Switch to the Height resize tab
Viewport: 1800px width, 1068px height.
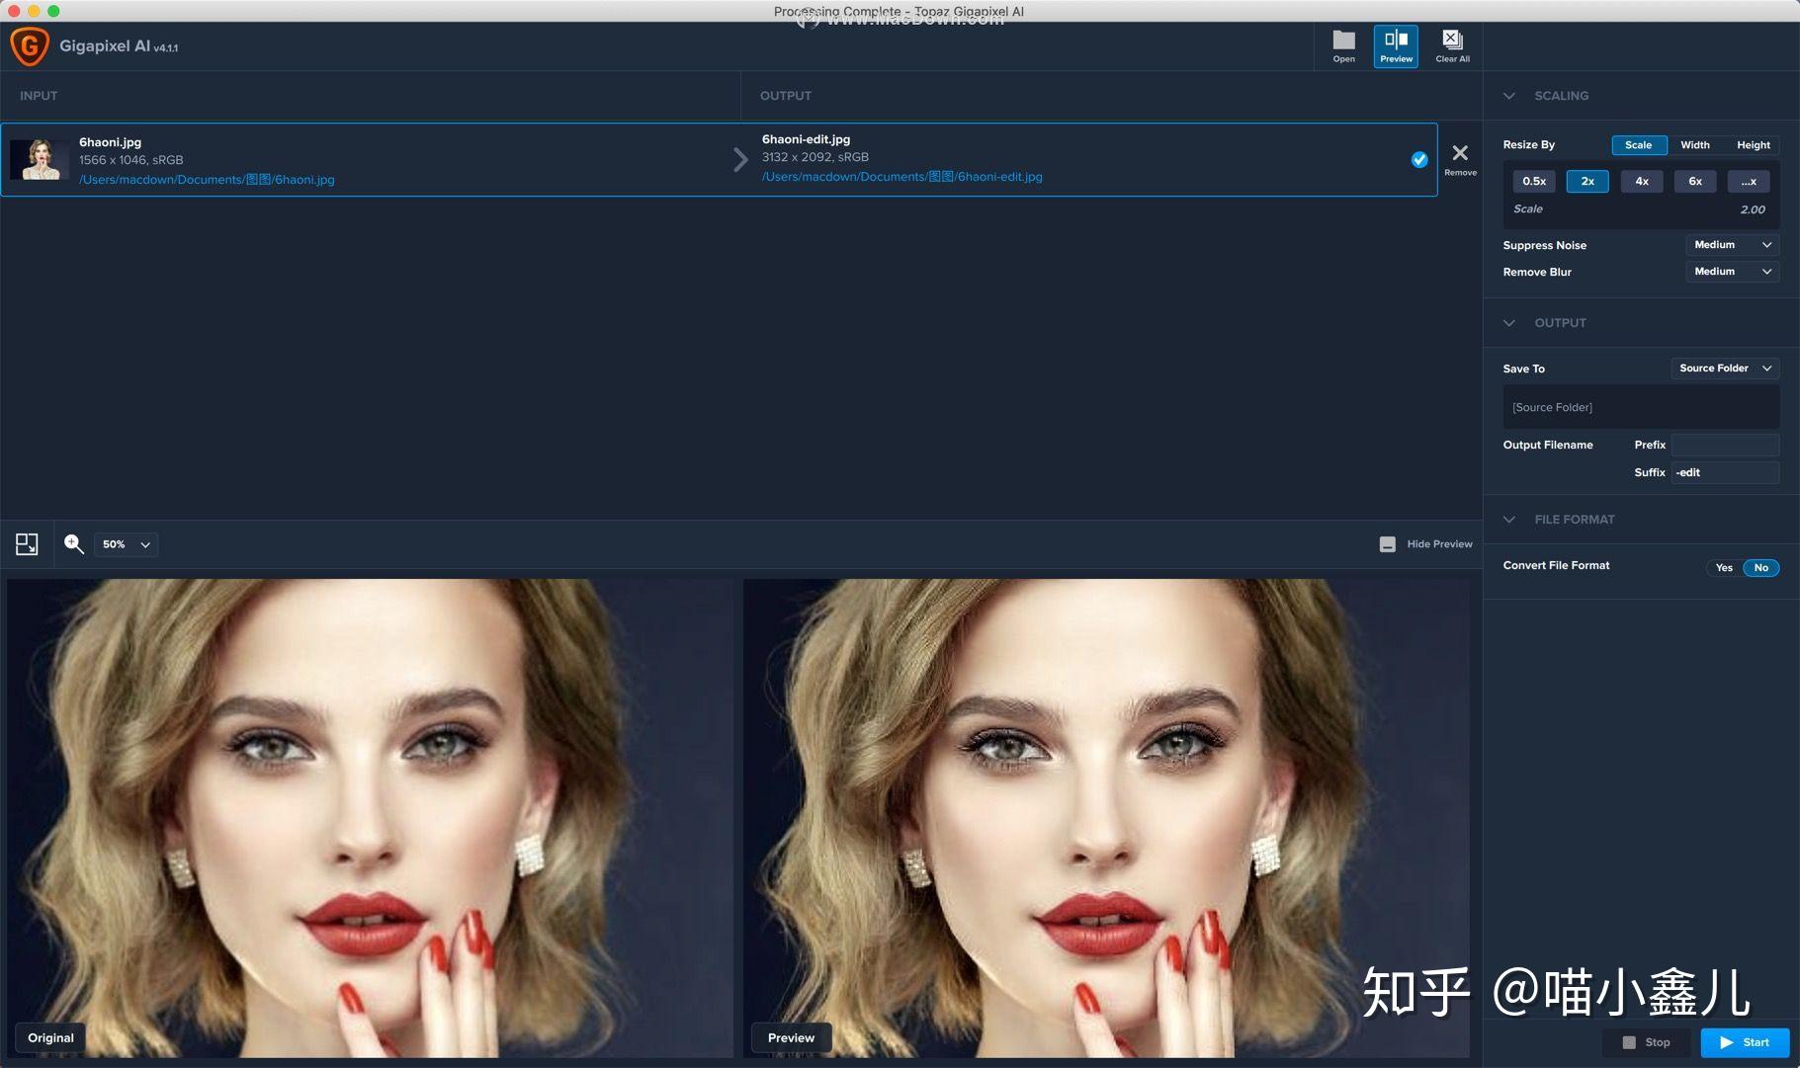click(1752, 145)
